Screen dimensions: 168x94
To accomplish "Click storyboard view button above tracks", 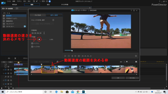I will point(4,62).
